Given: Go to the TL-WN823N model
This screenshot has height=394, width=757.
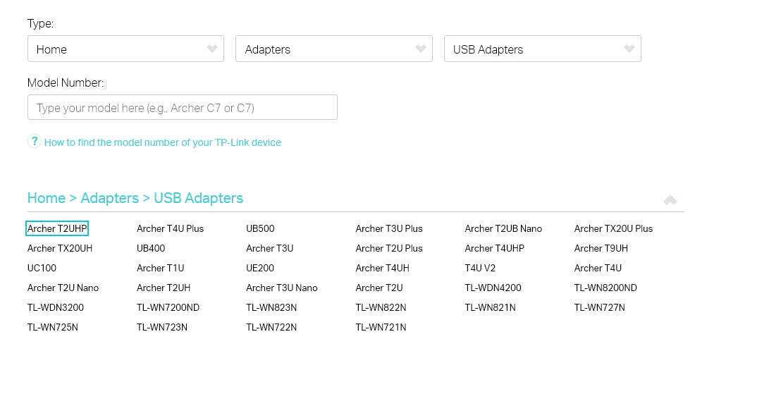Looking at the screenshot, I should (271, 307).
